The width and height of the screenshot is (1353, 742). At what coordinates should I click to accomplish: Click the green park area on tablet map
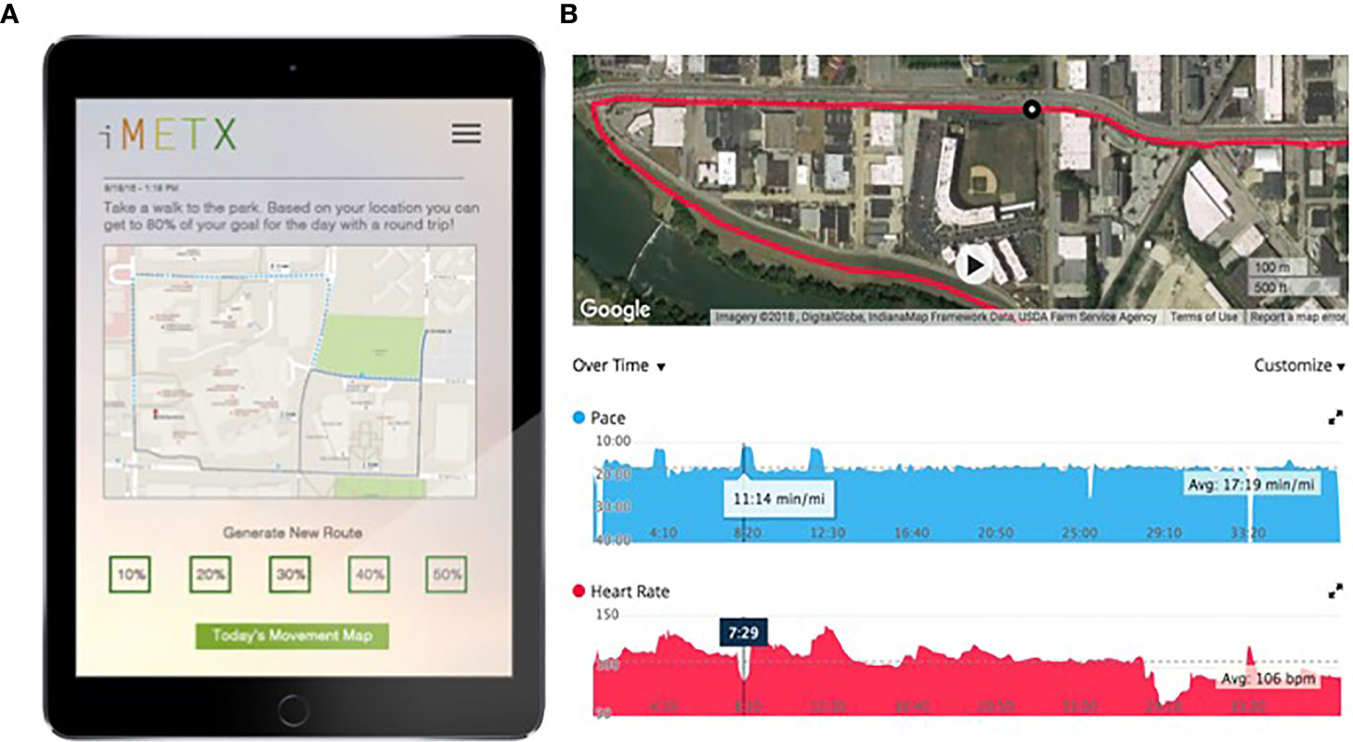371,345
